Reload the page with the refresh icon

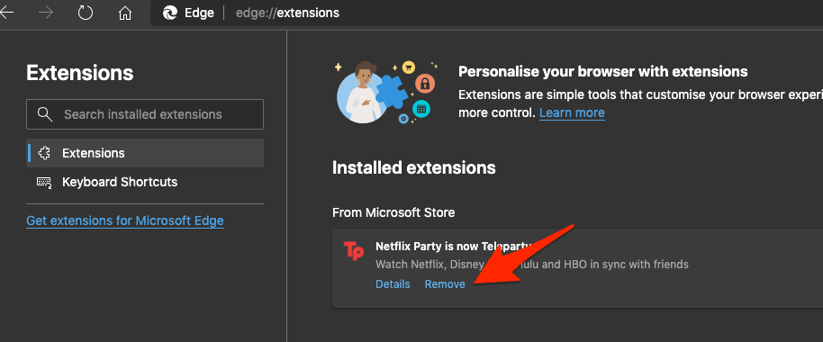(x=86, y=13)
